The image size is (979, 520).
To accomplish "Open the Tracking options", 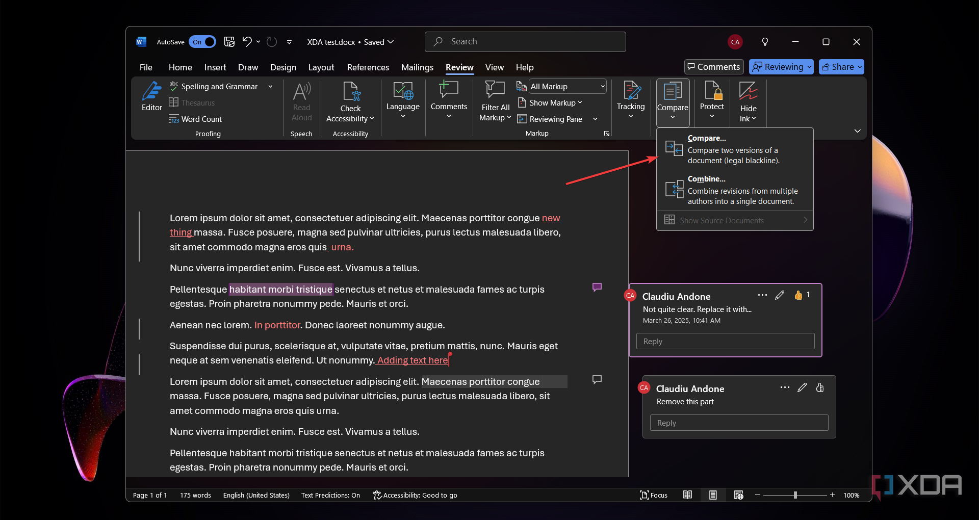I will click(x=631, y=100).
